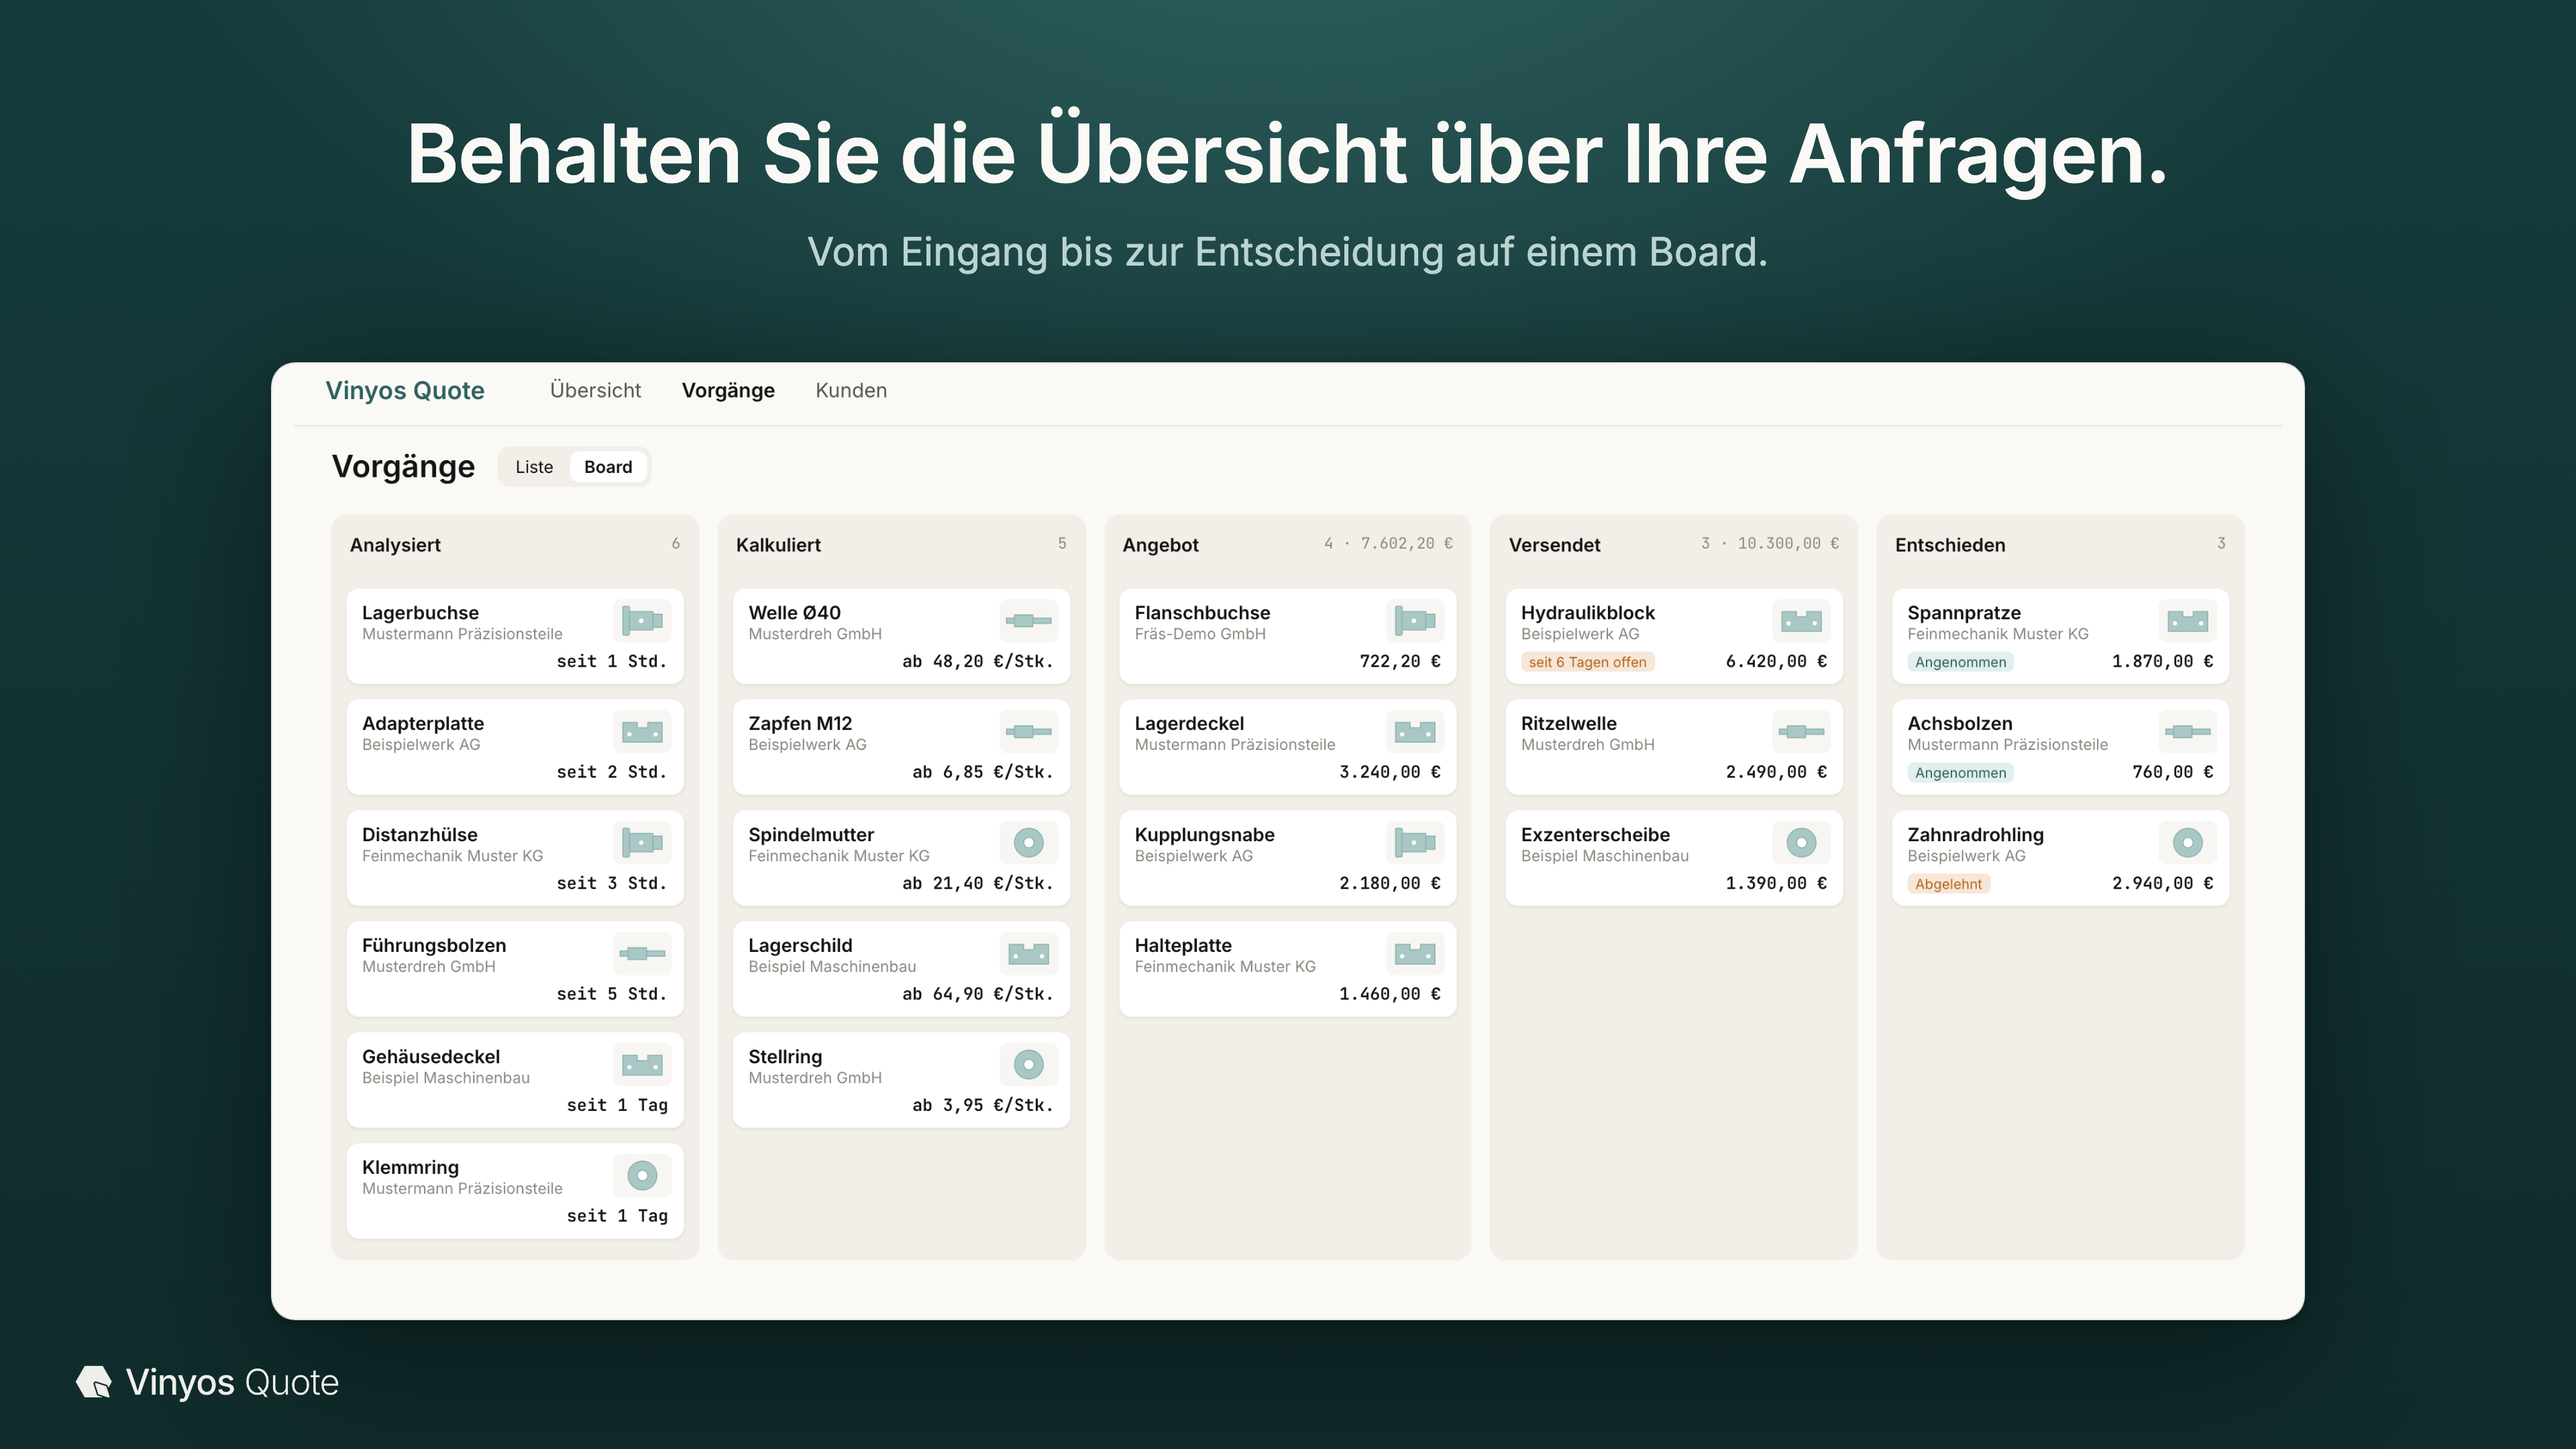Screen dimensions: 2576x1449
Task: Click the Flanschbuchse part icon
Action: [1415, 621]
